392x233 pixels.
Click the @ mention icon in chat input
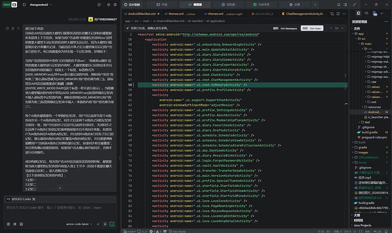click(9, 224)
